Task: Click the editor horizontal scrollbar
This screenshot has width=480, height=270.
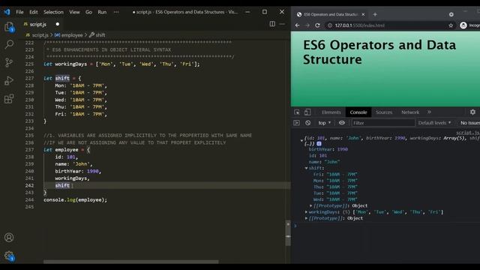Action: (131, 262)
